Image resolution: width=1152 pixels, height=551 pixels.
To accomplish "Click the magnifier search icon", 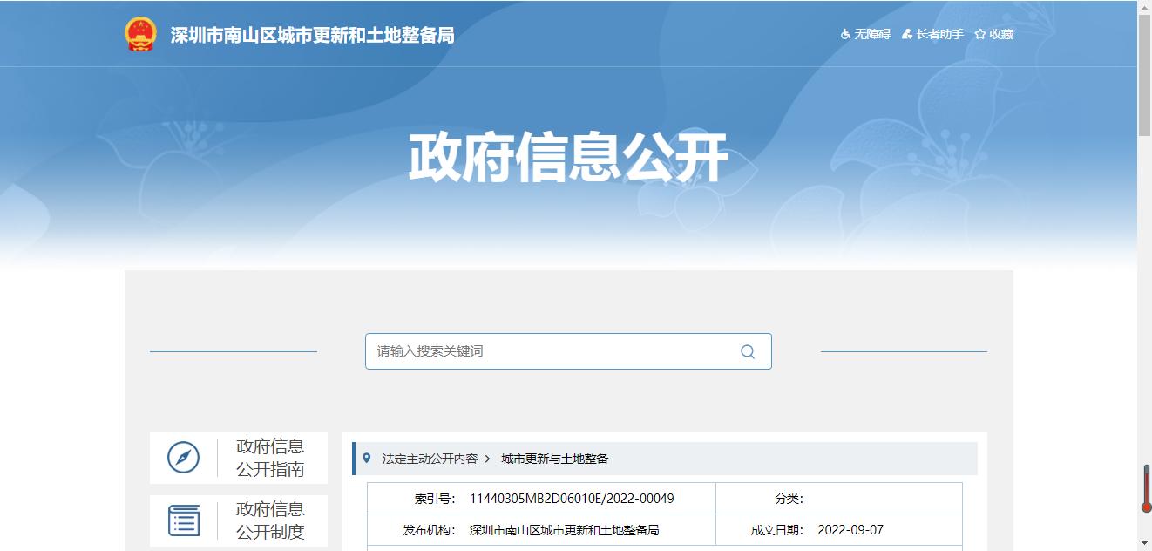I will (747, 351).
